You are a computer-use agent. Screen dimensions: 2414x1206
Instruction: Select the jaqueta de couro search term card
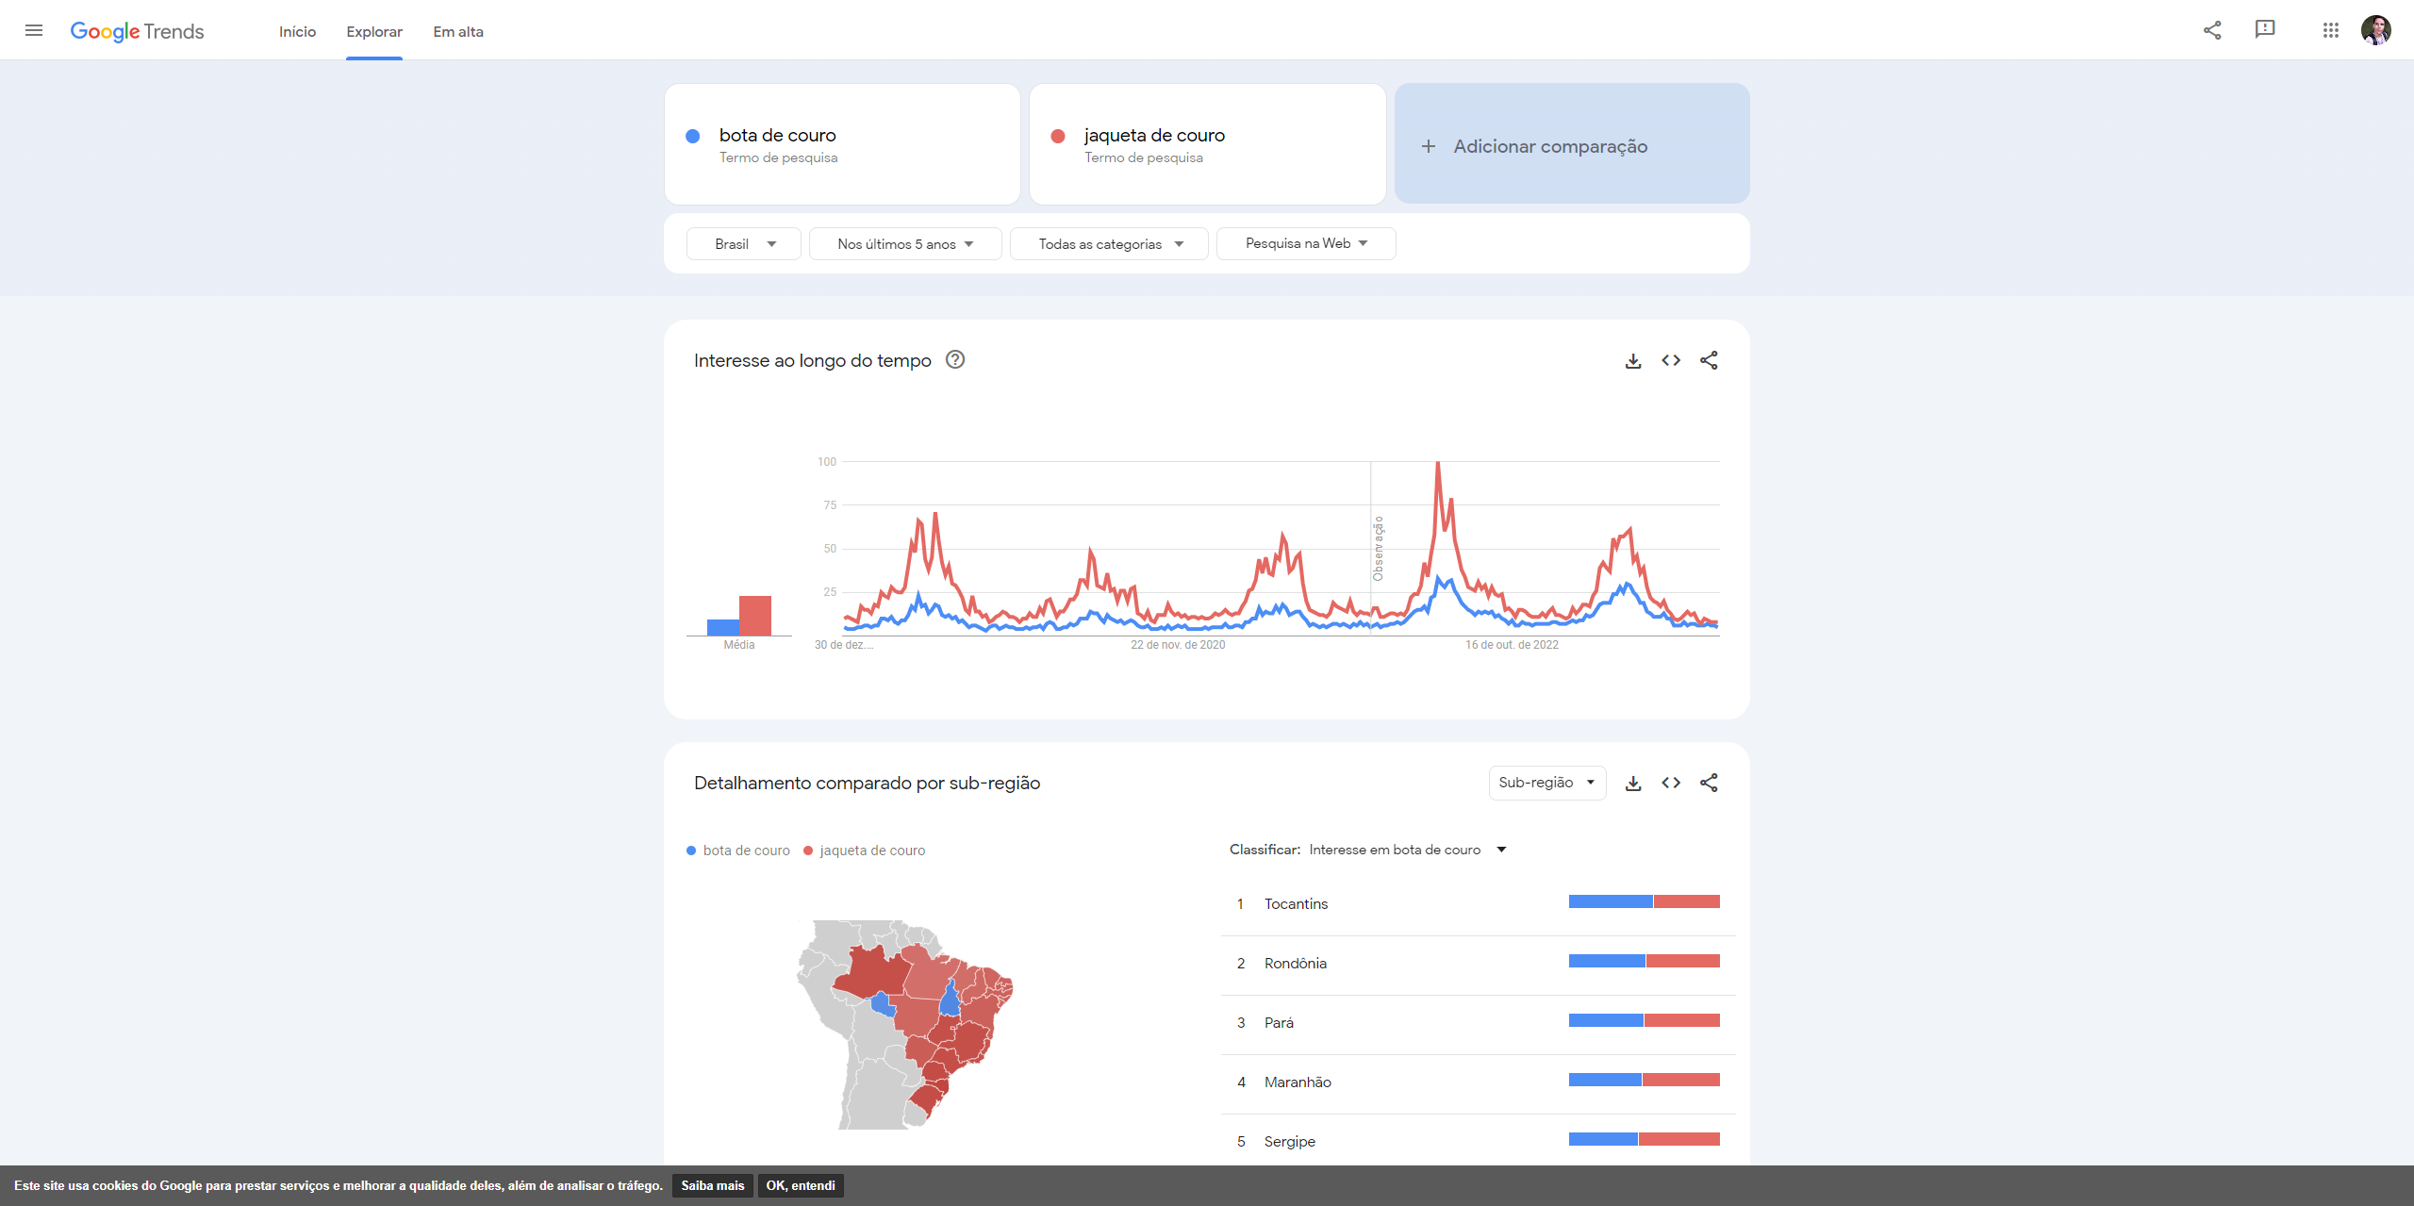(1207, 143)
